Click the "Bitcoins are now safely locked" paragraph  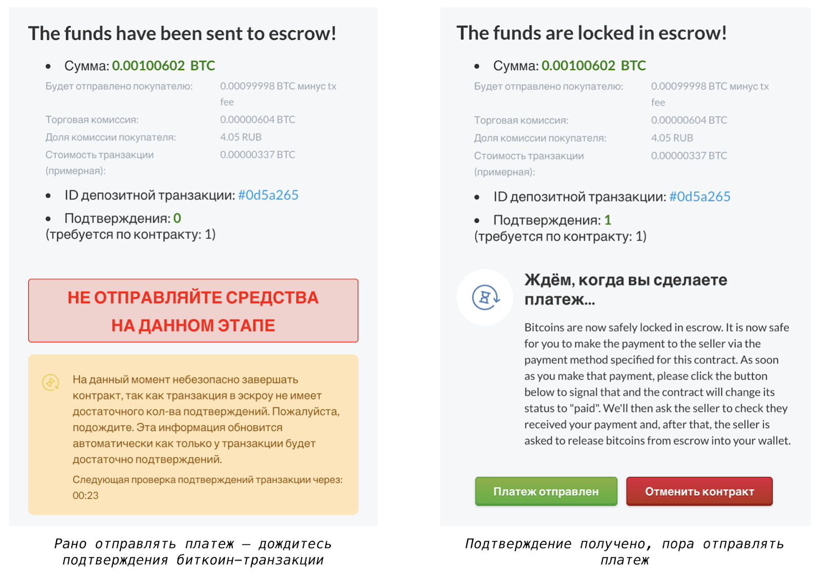[657, 384]
